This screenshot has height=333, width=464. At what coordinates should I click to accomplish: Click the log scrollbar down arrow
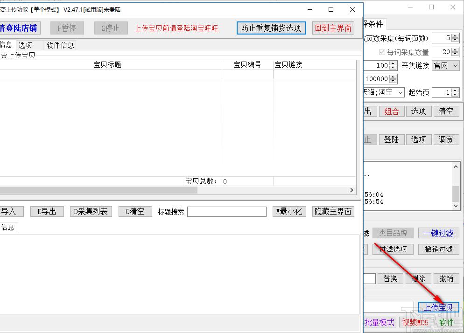[x=456, y=206]
